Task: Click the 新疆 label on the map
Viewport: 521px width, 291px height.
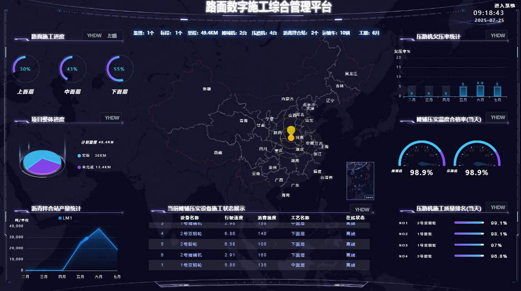Action: 207,89
